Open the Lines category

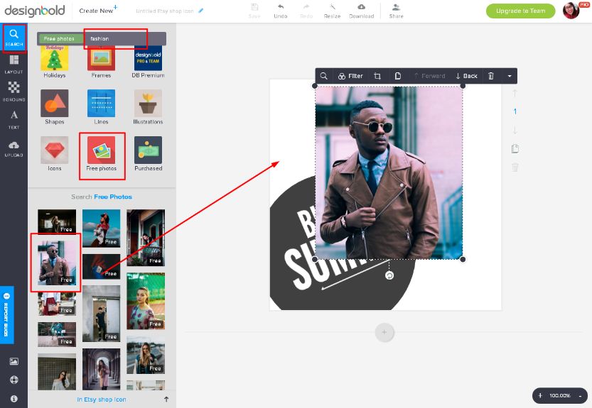pyautogui.click(x=101, y=107)
